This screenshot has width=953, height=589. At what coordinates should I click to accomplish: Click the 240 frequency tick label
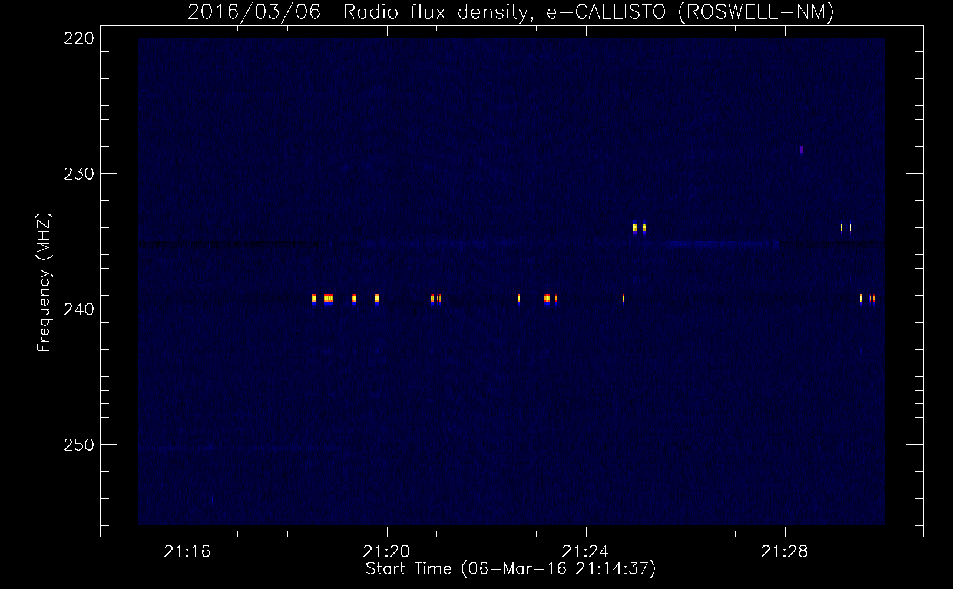point(79,309)
